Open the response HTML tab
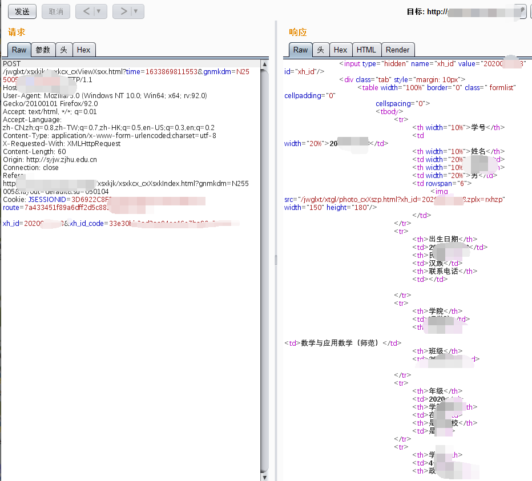This screenshot has width=532, height=481. tap(366, 50)
